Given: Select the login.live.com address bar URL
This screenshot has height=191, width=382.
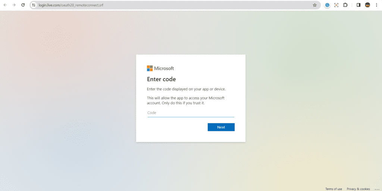Looking at the screenshot, I should [71, 5].
